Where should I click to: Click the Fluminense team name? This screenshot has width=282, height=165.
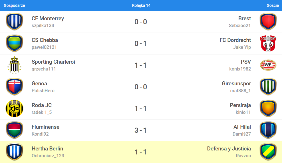pos(45,127)
